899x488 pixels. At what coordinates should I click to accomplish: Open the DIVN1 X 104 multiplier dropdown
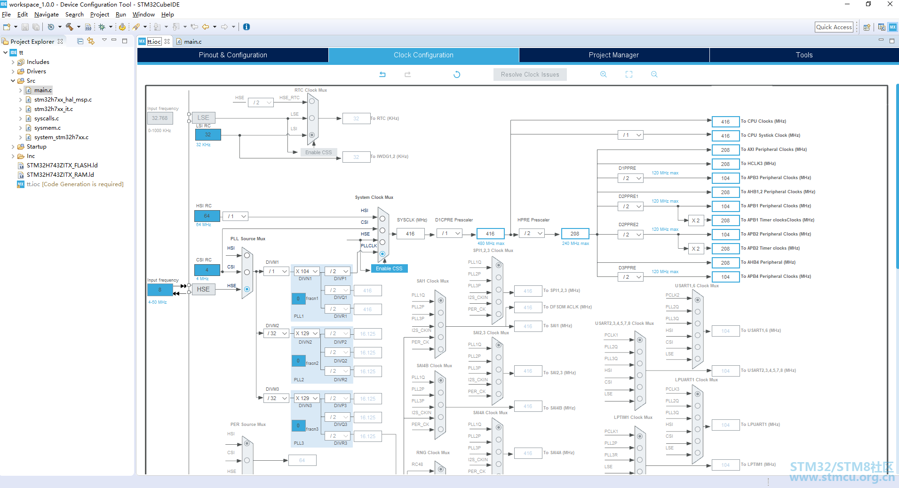coord(307,271)
